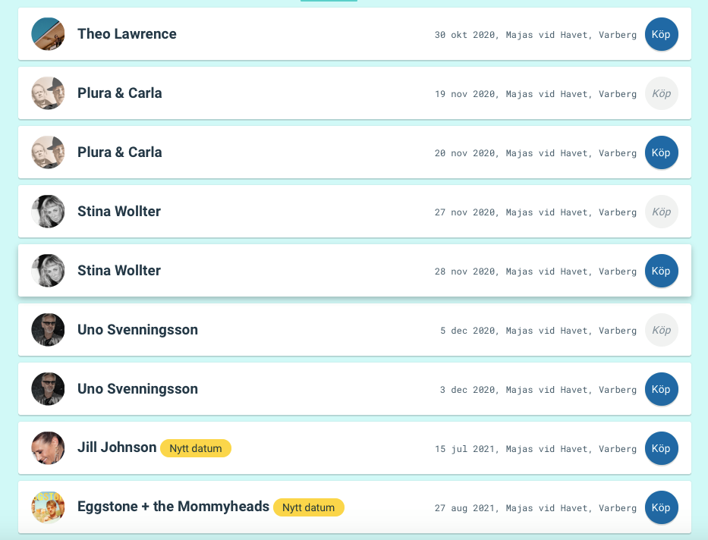Image resolution: width=708 pixels, height=540 pixels.
Task: Buy tickets for Plura & Carla 20 nov
Action: (x=661, y=152)
